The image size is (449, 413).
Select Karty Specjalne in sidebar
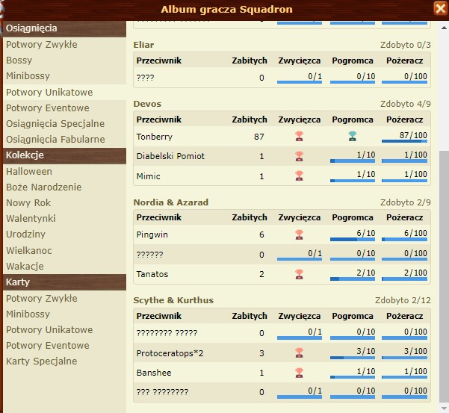pyautogui.click(x=42, y=361)
